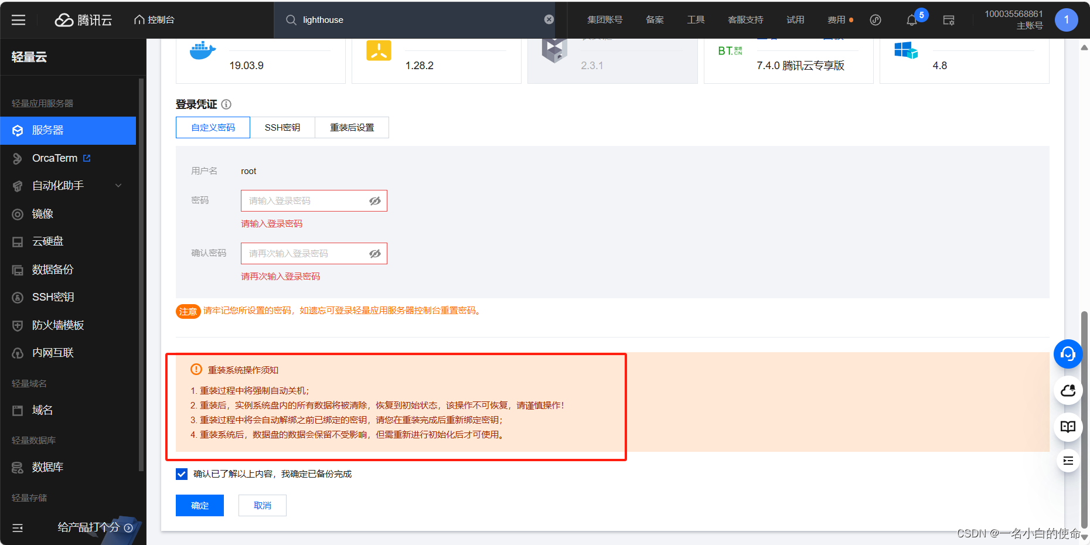Open the message window icon in the top bar

coord(949,20)
